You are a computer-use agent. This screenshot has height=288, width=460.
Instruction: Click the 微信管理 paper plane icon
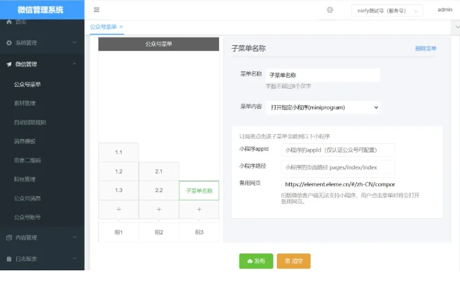click(x=8, y=64)
